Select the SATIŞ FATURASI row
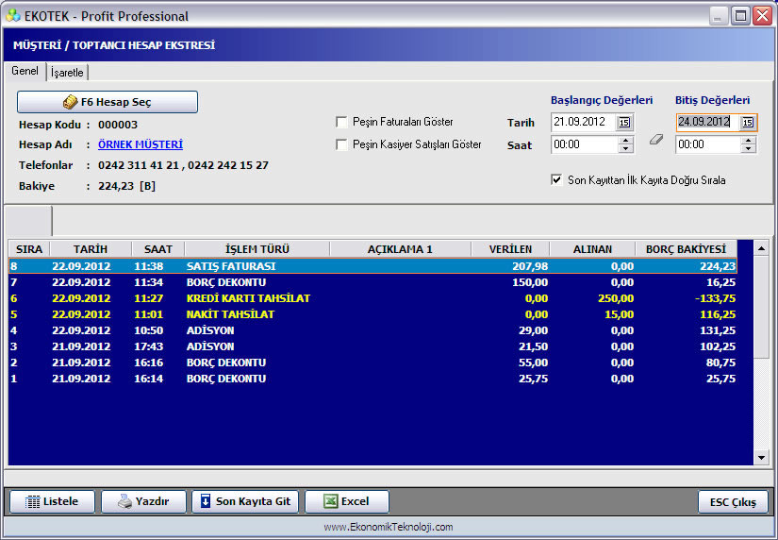This screenshot has width=778, height=540. pos(372,266)
